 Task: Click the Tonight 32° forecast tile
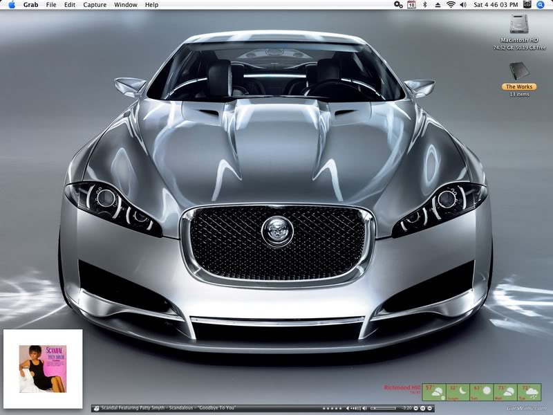click(458, 392)
